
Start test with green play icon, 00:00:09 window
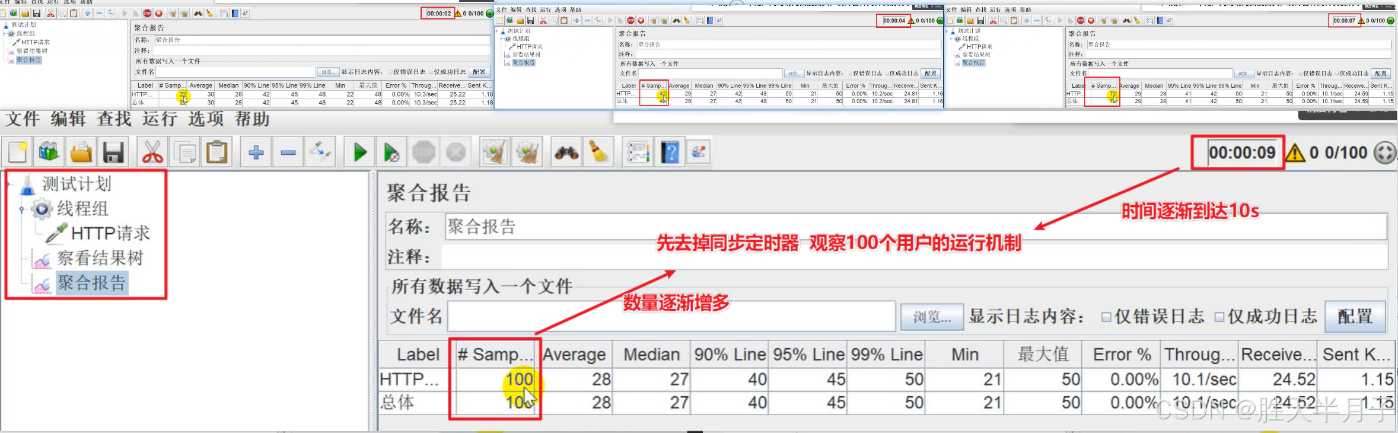(359, 152)
